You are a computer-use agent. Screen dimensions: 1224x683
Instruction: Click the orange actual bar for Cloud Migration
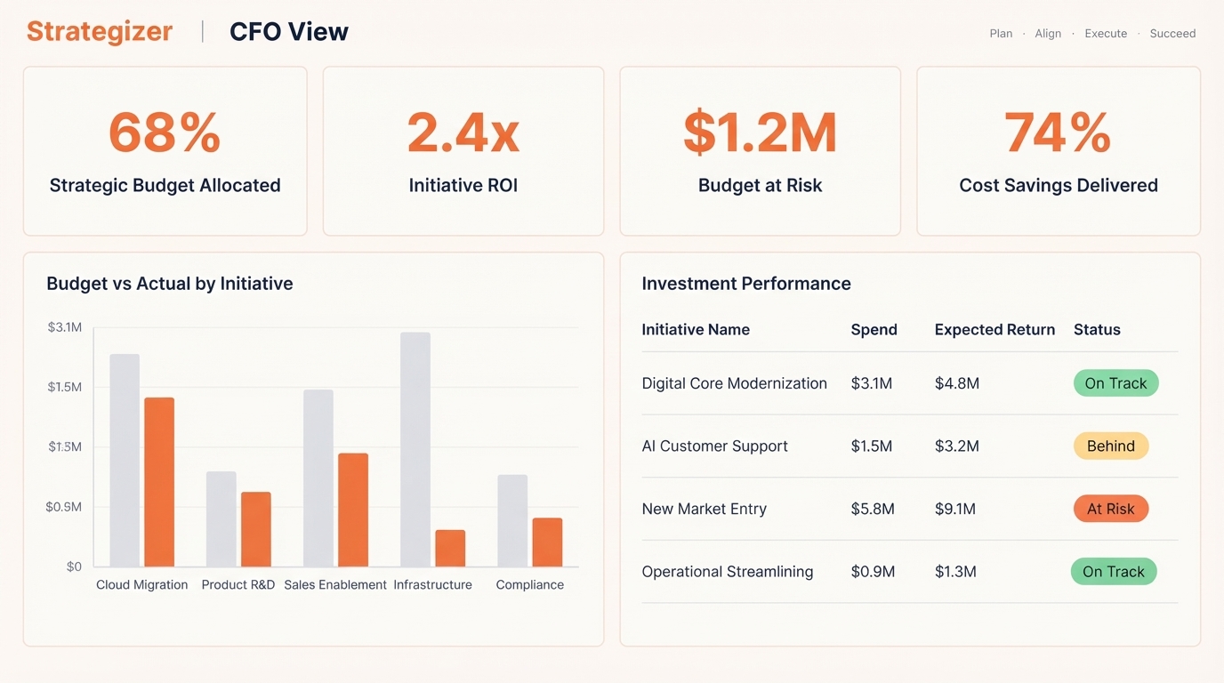pos(159,482)
